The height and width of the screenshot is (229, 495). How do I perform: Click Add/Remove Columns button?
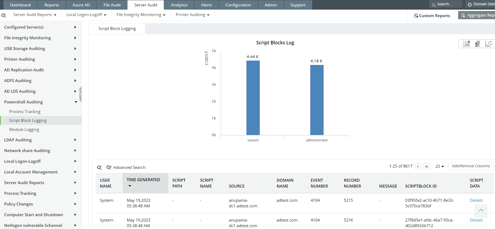[471, 166]
